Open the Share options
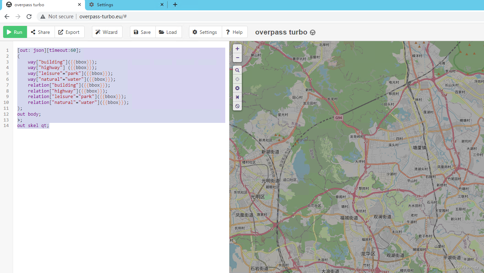 coord(40,32)
